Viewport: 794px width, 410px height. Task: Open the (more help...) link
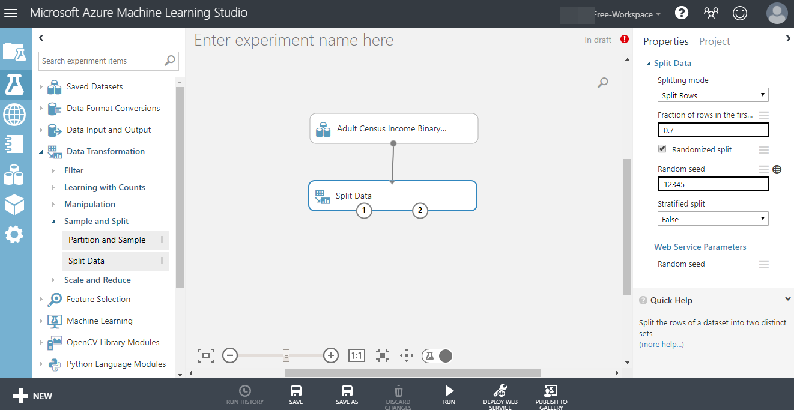point(661,344)
